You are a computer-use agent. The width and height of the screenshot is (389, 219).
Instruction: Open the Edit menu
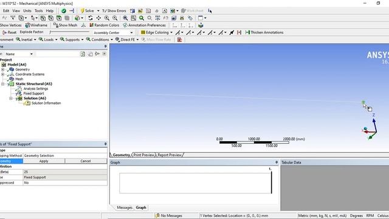[x=6, y=11]
